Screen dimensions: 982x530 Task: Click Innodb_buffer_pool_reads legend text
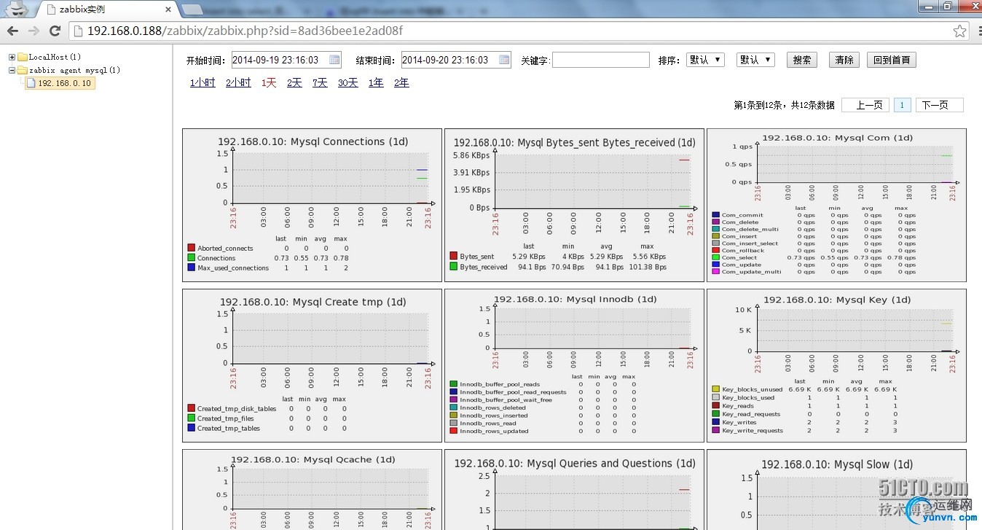coord(500,383)
